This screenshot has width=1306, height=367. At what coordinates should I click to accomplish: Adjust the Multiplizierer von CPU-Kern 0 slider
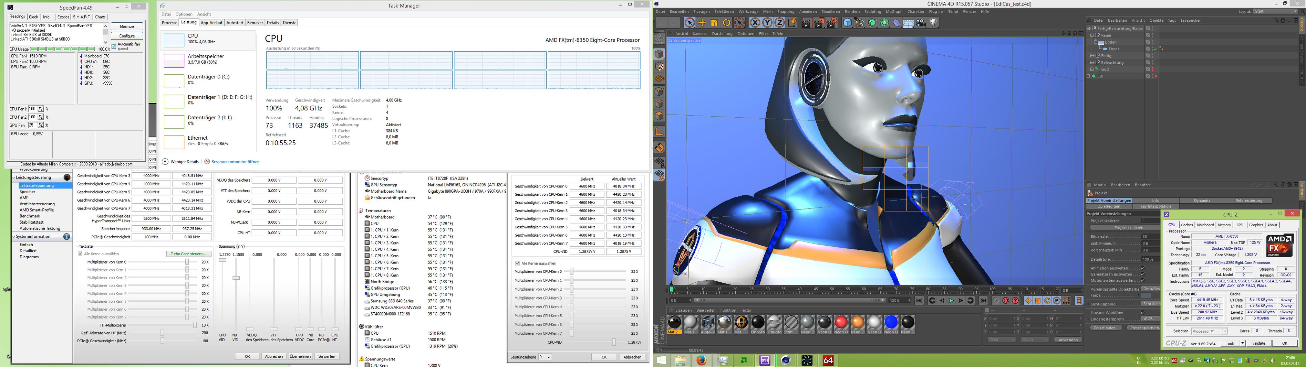click(x=571, y=271)
